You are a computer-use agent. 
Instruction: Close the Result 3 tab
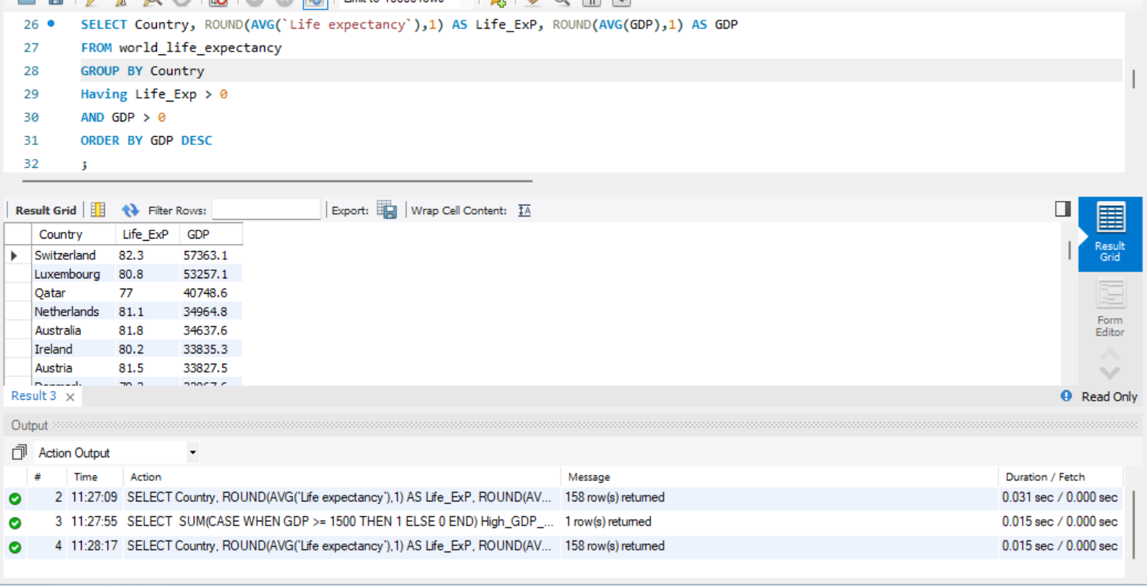coord(70,397)
